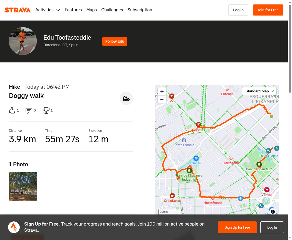Click the Veritas shopping cart marker
This screenshot has height=240, width=292.
(x=267, y=190)
